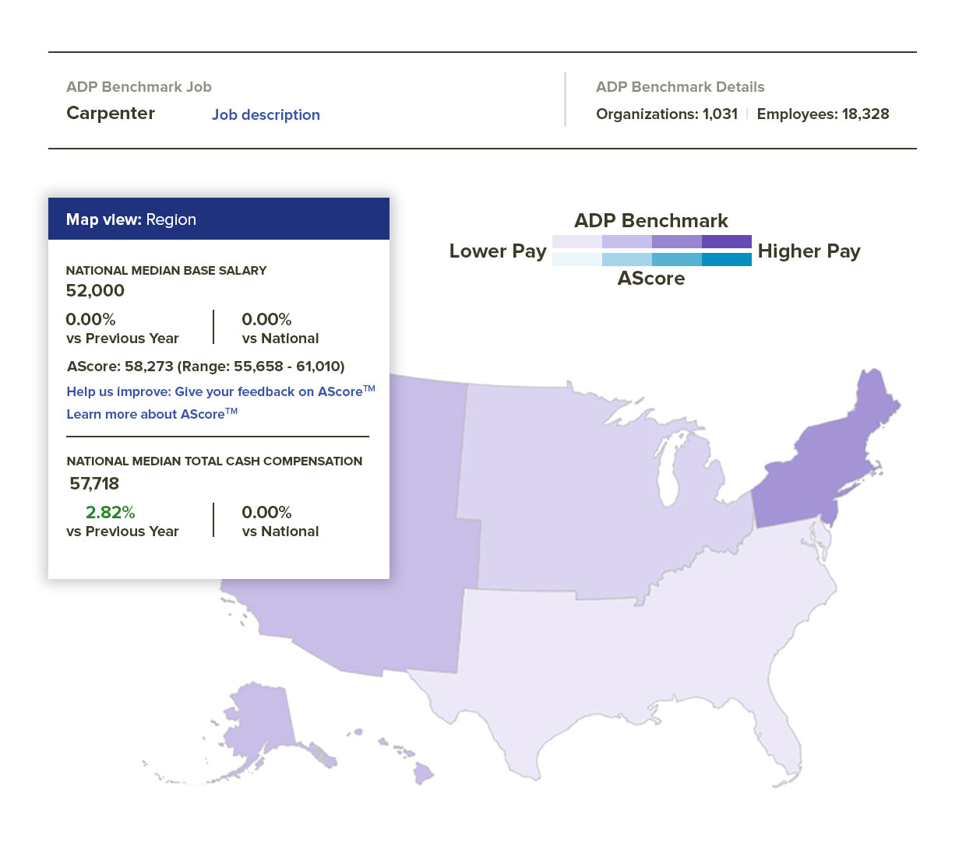Click the green 2.82% vs Previous Year value
This screenshot has height=856, width=966.
coord(110,512)
